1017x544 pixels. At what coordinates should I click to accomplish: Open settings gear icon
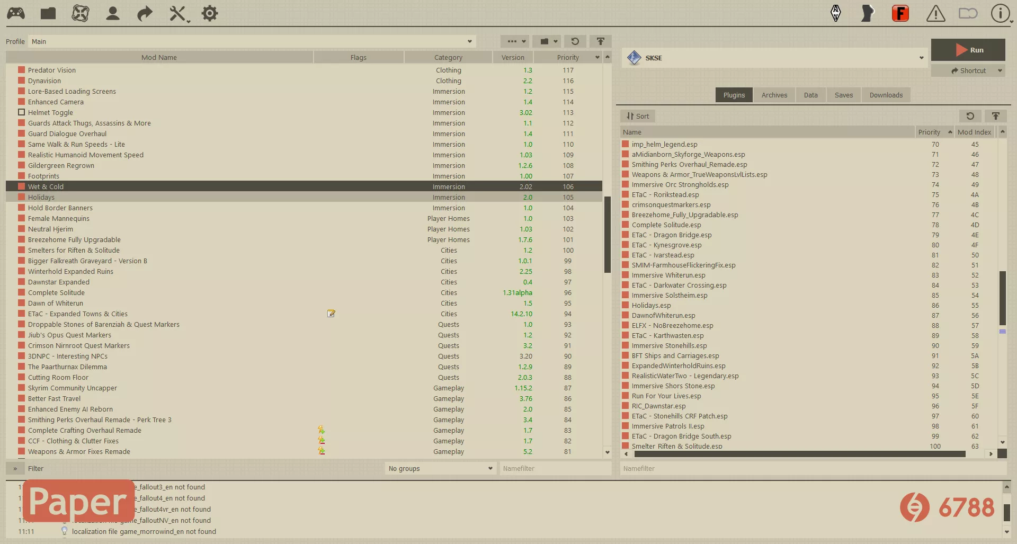[210, 13]
